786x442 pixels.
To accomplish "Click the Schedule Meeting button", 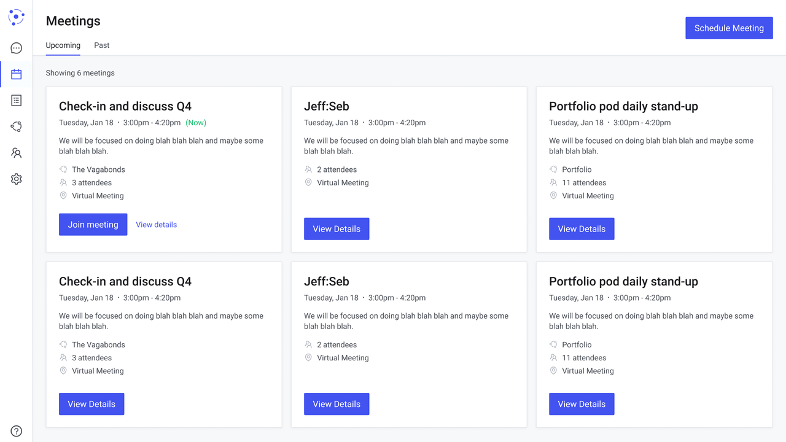I will (729, 28).
